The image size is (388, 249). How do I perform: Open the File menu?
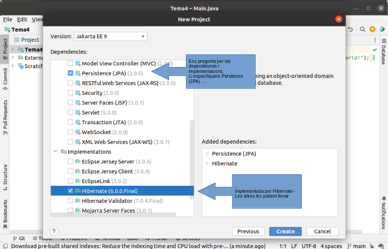tap(7, 19)
